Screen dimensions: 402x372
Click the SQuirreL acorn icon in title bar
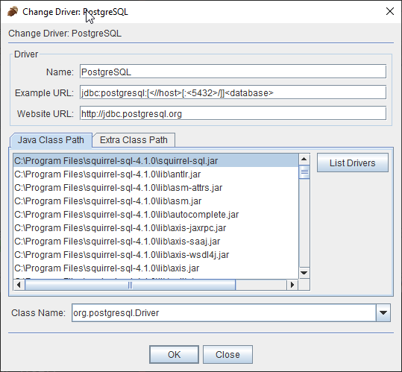[x=13, y=11]
